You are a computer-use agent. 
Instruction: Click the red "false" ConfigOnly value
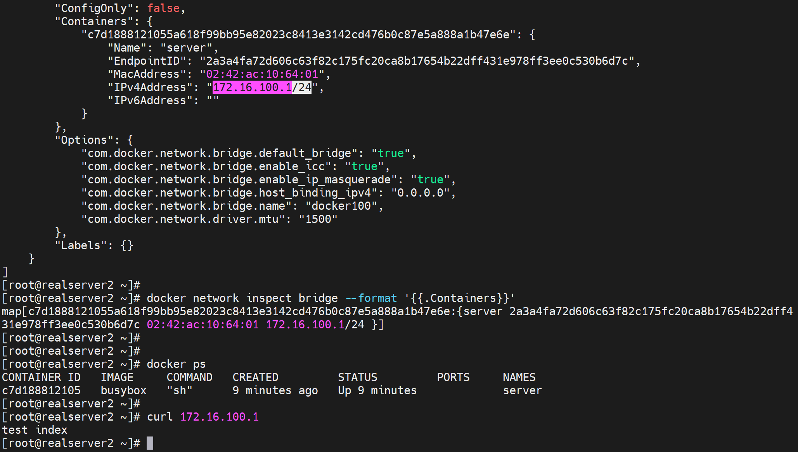click(163, 8)
